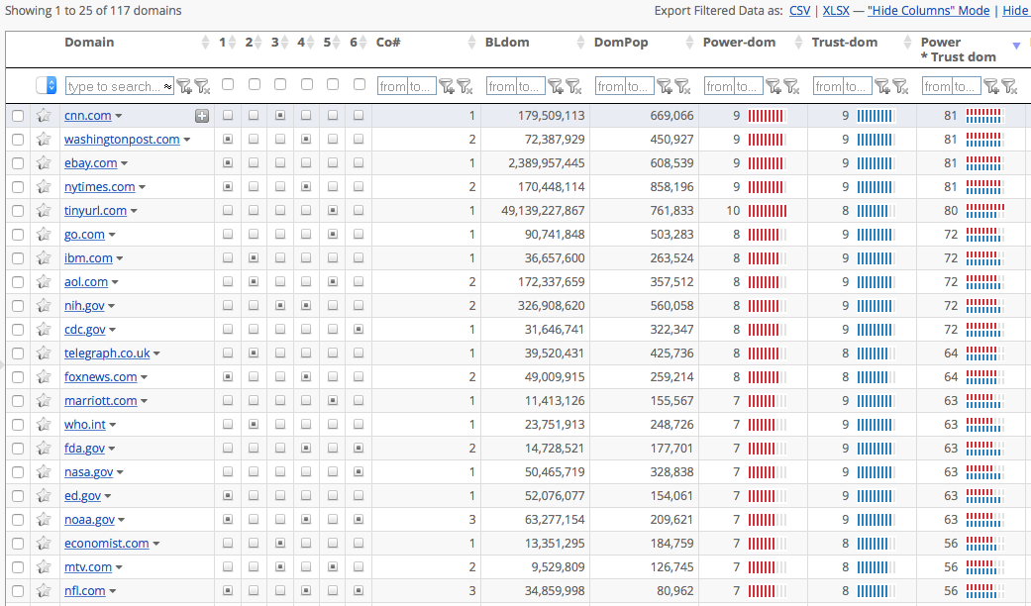Apply the Domain column filter funnel
The height and width of the screenshot is (606, 1031).
point(184,86)
